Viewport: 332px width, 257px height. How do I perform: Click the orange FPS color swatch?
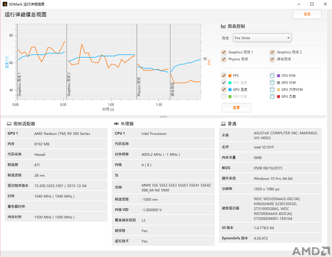pyautogui.click(x=230, y=76)
